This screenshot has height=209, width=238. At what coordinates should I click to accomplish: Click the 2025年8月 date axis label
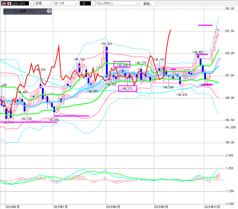coord(113,206)
